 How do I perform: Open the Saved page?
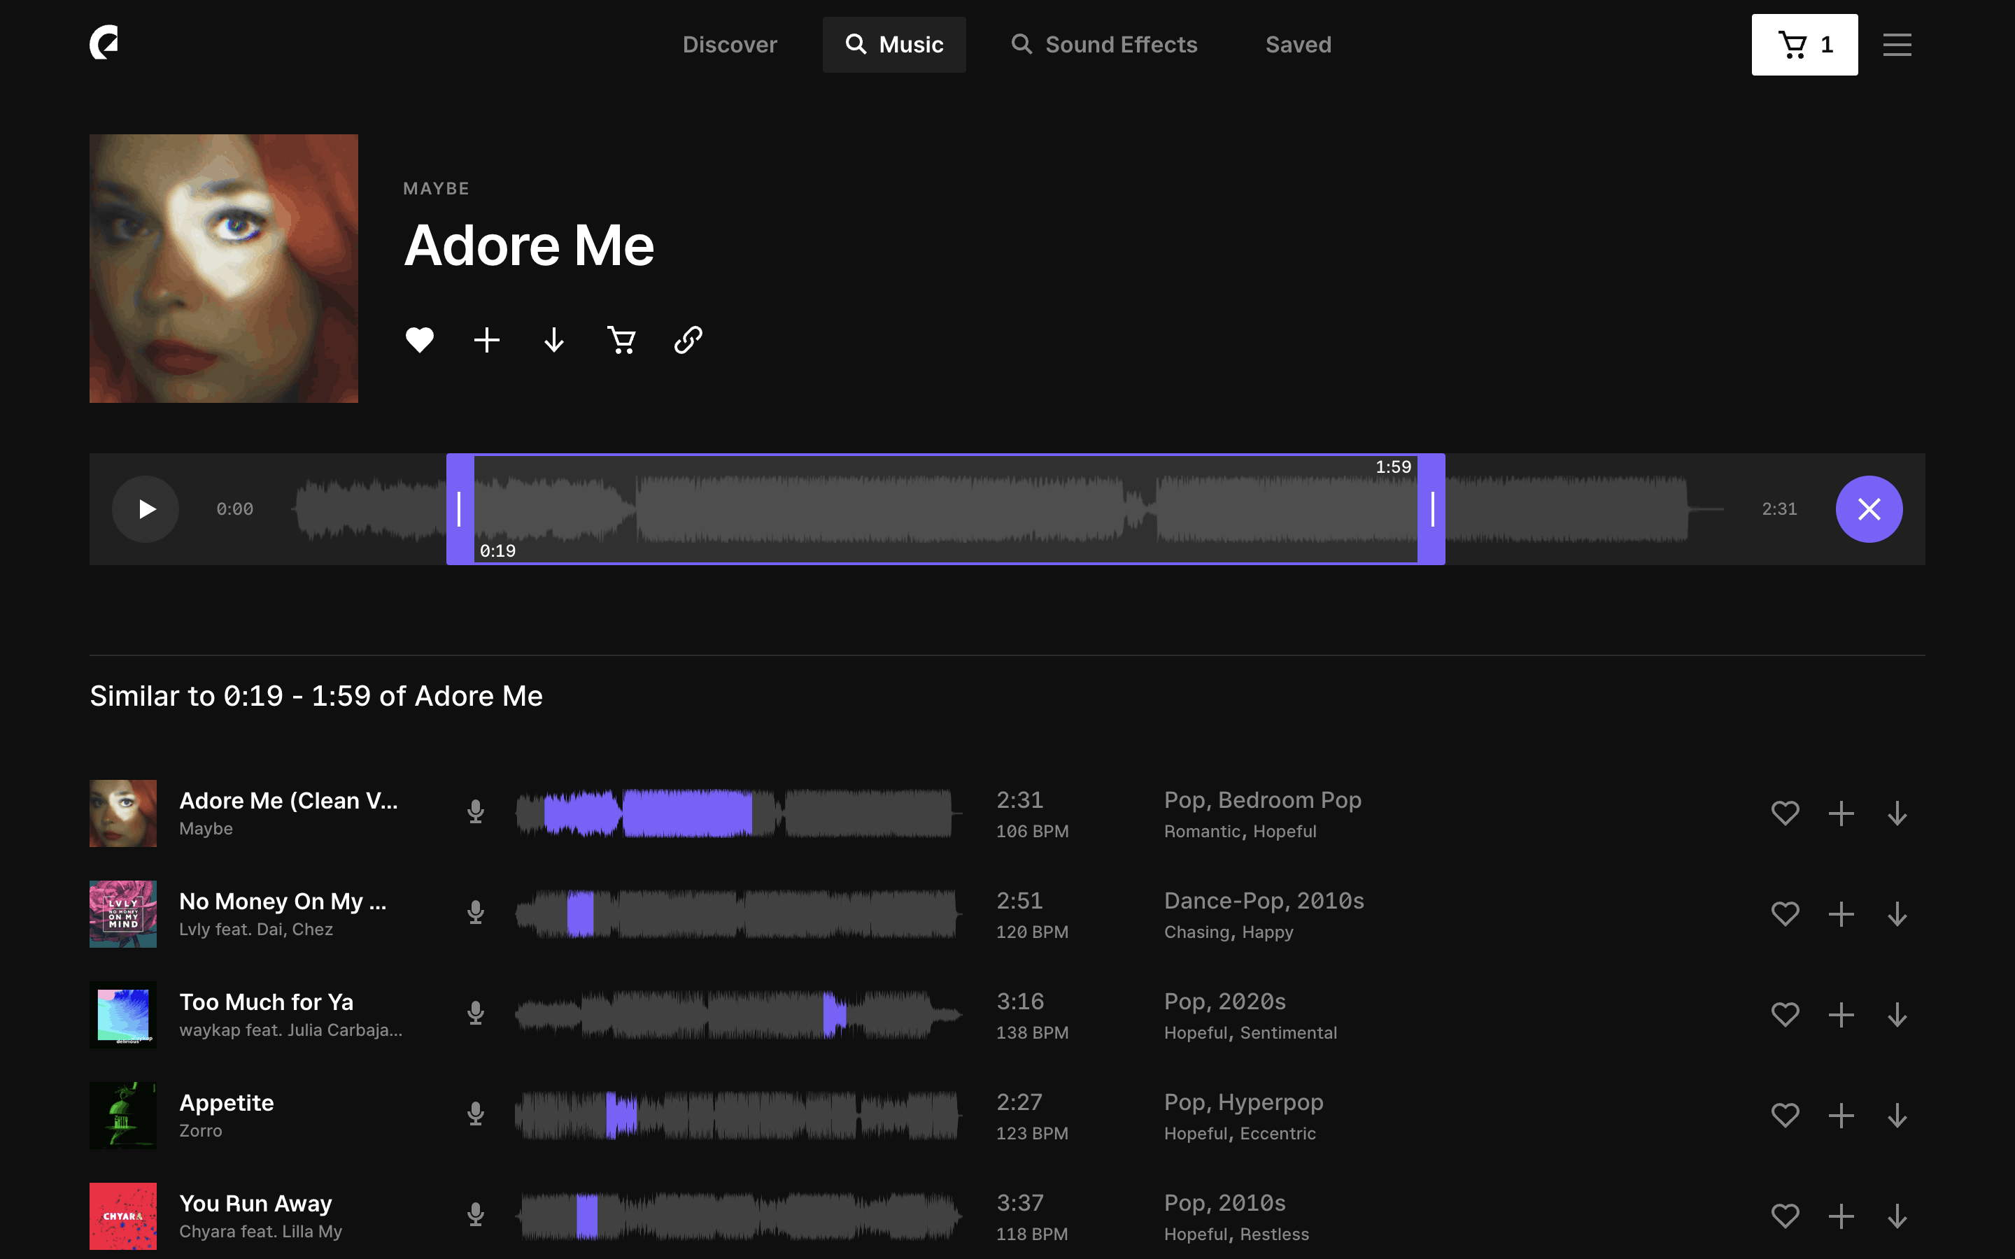[x=1298, y=45]
